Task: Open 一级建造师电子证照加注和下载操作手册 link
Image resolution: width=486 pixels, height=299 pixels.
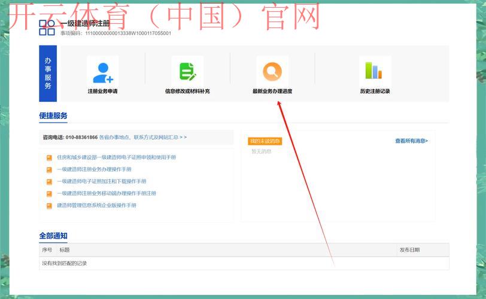Action: click(102, 181)
